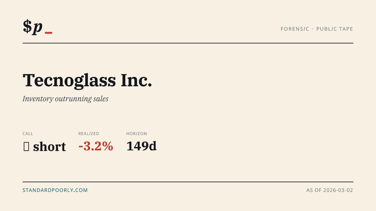The height and width of the screenshot is (211, 376).
Task: Click the REALIZED label
Action: 89,133
